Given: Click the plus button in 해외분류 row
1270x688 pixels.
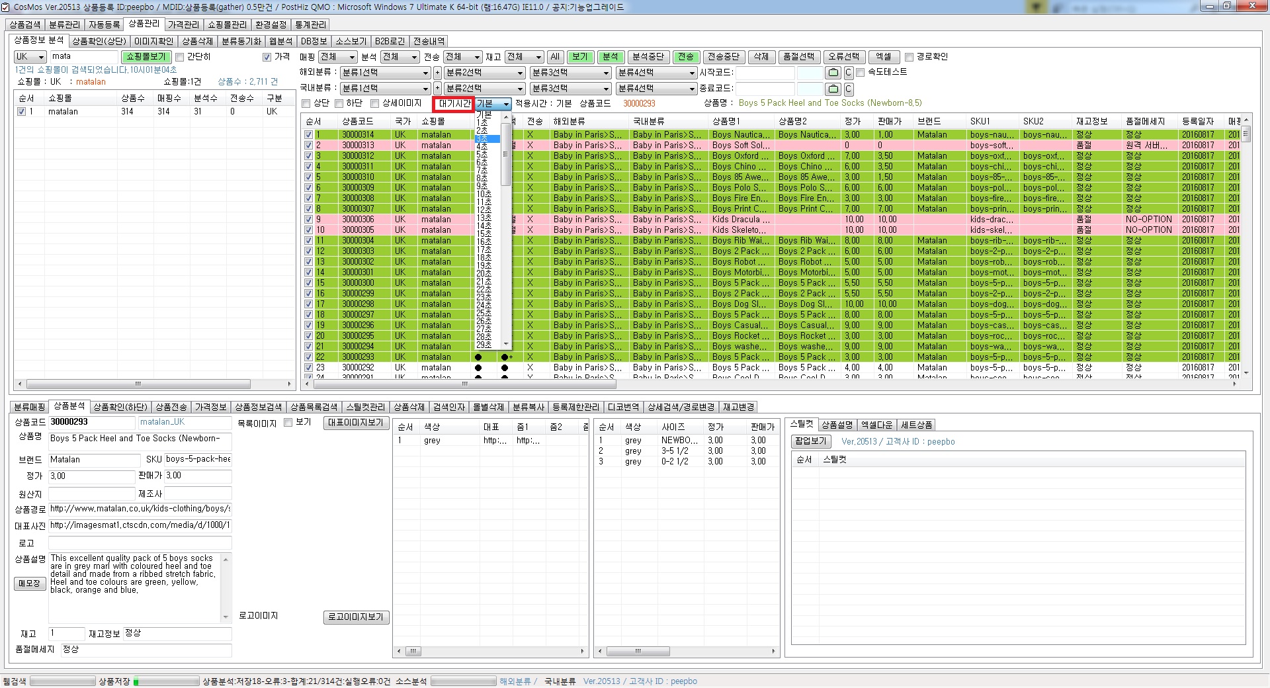Looking at the screenshot, I should [x=437, y=73].
